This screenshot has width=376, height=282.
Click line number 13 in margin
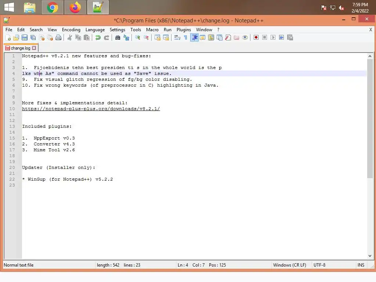12,126
